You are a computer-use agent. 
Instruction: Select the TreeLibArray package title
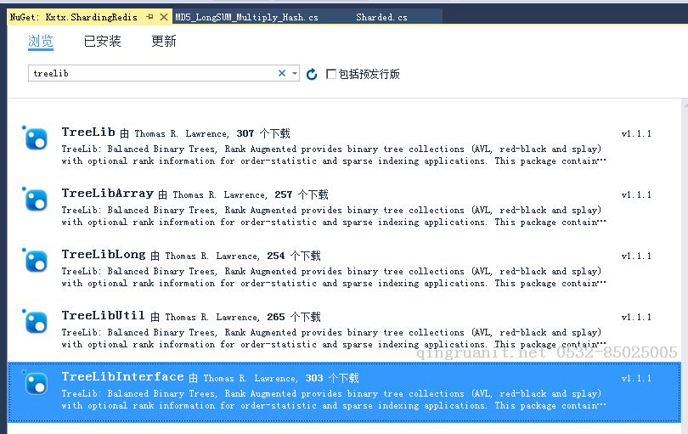[x=107, y=194]
